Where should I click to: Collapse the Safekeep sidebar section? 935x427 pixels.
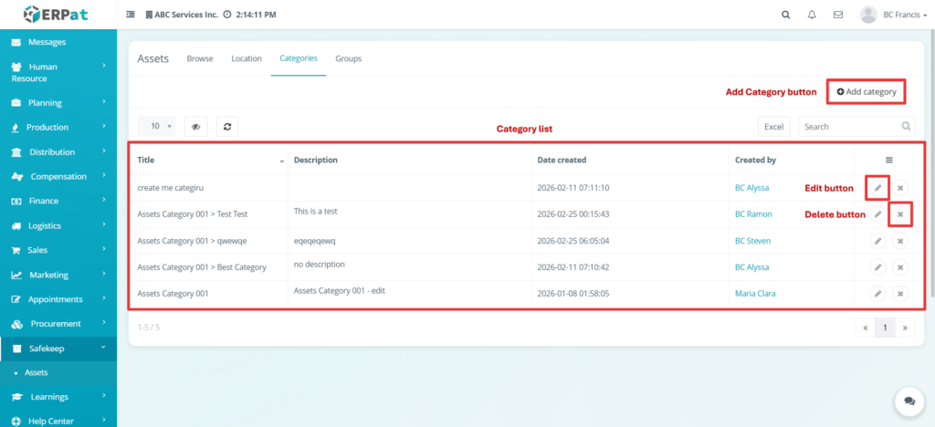pyautogui.click(x=58, y=348)
